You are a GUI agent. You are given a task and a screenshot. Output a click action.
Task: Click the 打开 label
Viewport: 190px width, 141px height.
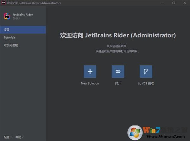tap(118, 83)
